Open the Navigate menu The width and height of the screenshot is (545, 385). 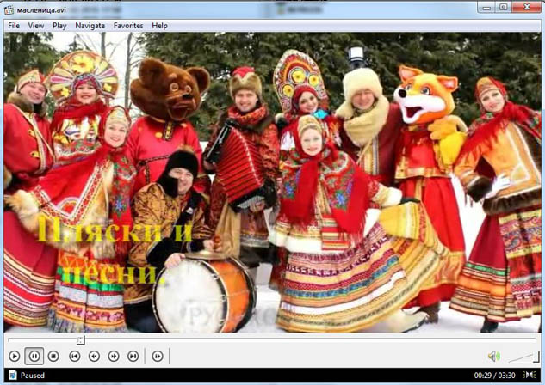pyautogui.click(x=90, y=26)
